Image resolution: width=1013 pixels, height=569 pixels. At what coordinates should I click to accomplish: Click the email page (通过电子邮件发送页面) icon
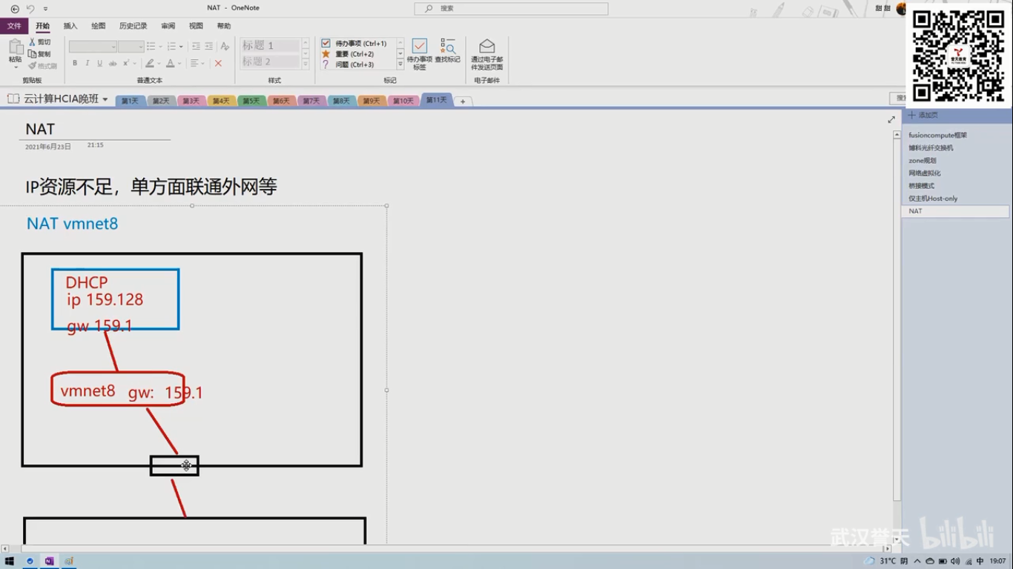point(486,46)
